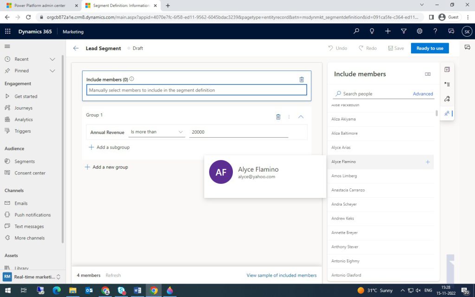Refresh the member count
Image resolution: width=475 pixels, height=297 pixels.
pyautogui.click(x=113, y=275)
